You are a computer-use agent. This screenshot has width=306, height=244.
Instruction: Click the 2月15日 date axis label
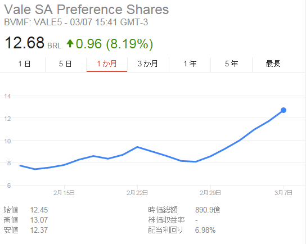pyautogui.click(x=64, y=193)
